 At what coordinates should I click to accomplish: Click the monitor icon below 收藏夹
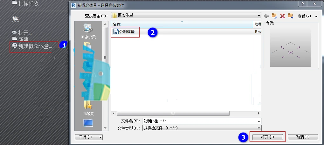[x=88, y=123]
